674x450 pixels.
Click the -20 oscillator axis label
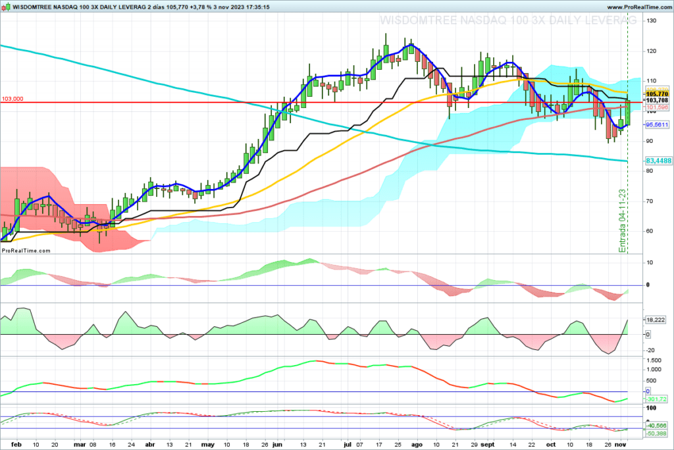650,351
